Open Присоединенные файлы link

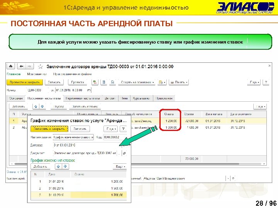point(72,74)
